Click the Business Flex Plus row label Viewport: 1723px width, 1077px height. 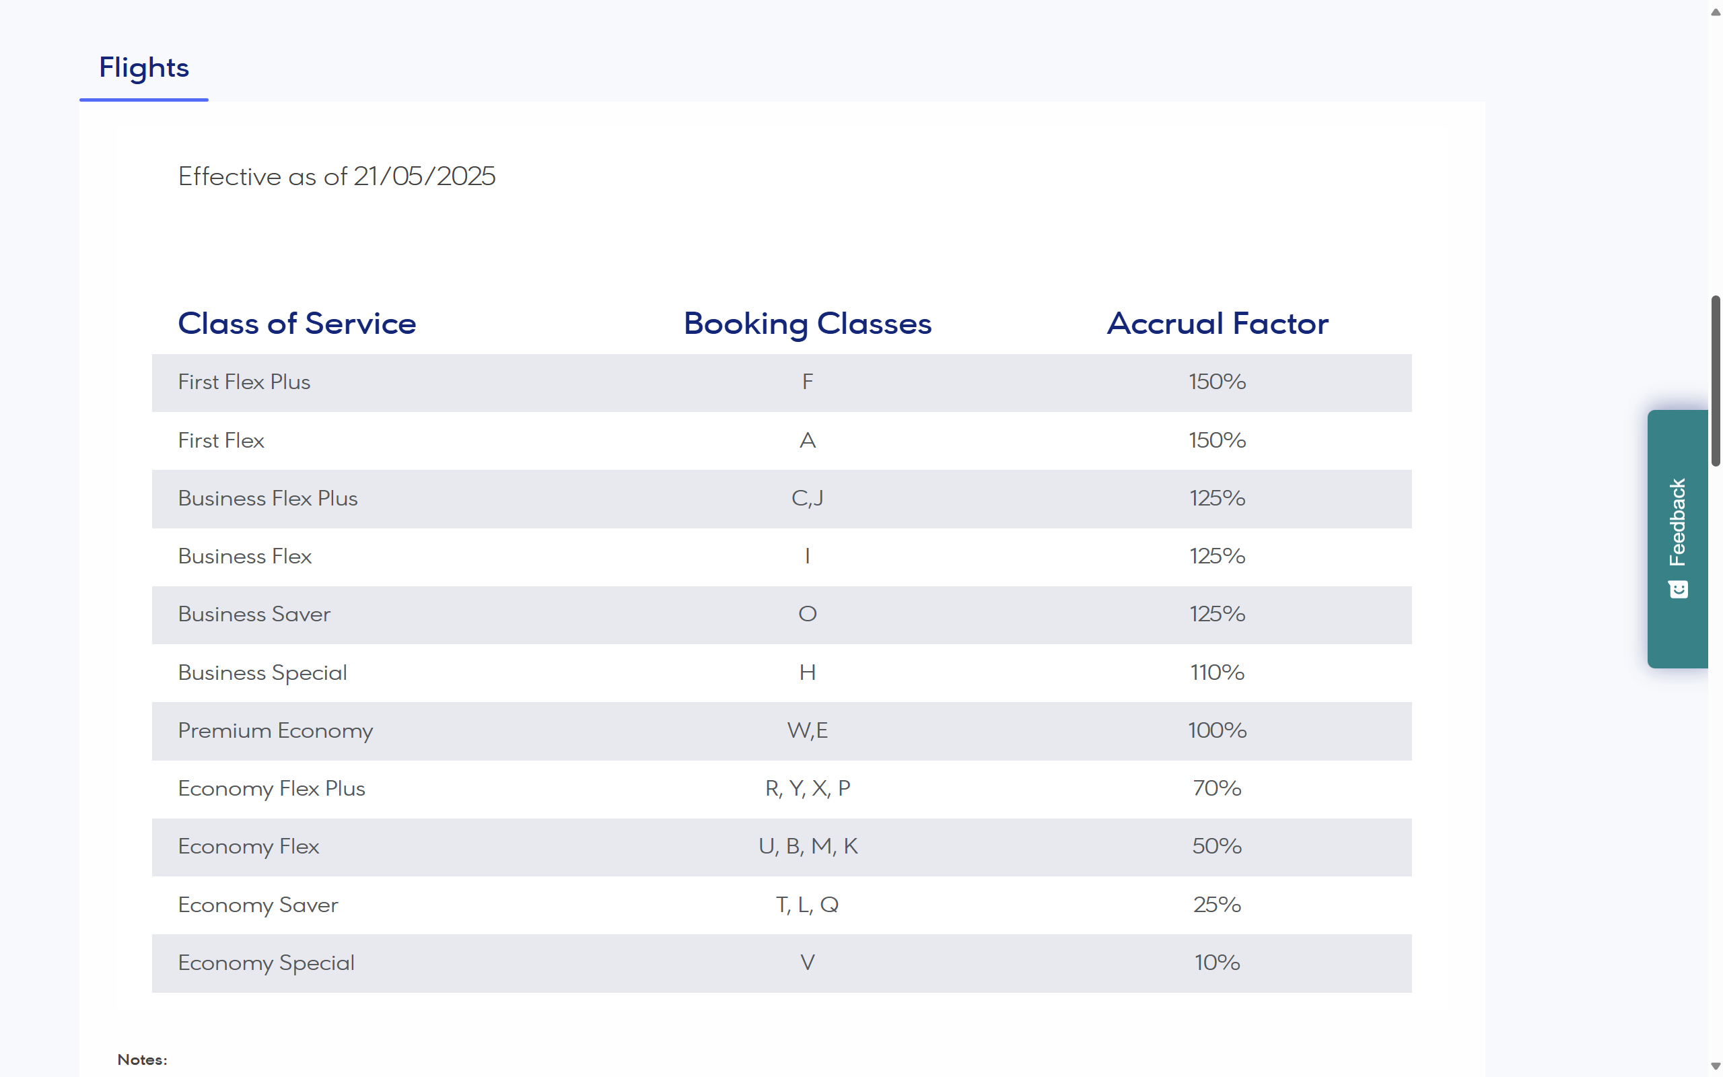(268, 499)
